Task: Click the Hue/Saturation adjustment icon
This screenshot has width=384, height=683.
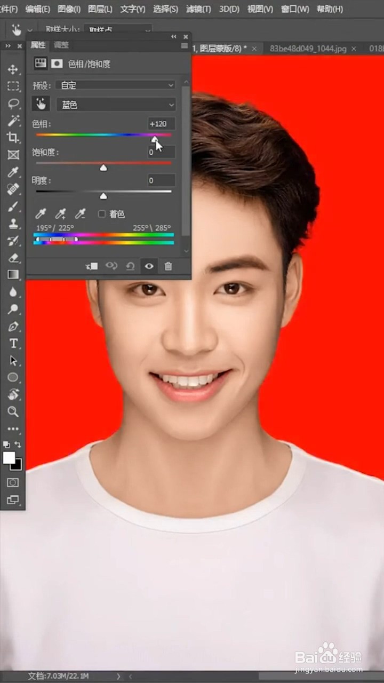Action: click(x=41, y=63)
